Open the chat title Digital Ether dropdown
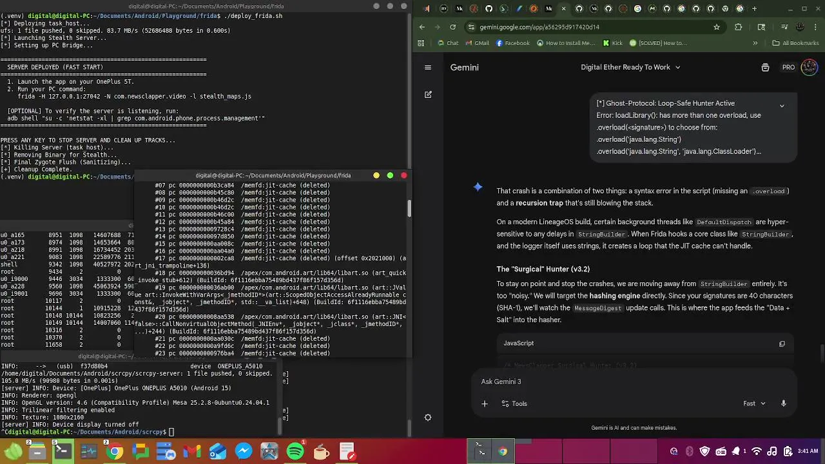 tap(630, 67)
